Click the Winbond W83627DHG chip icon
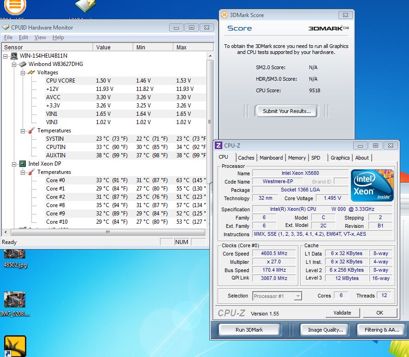Viewport: 409px width, 357px height. (23, 64)
